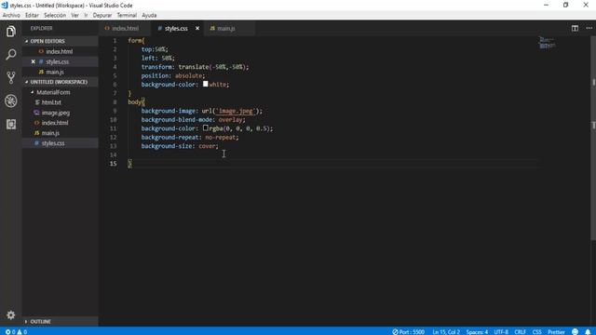Open image.jpeg in the workspace tree

click(56, 113)
